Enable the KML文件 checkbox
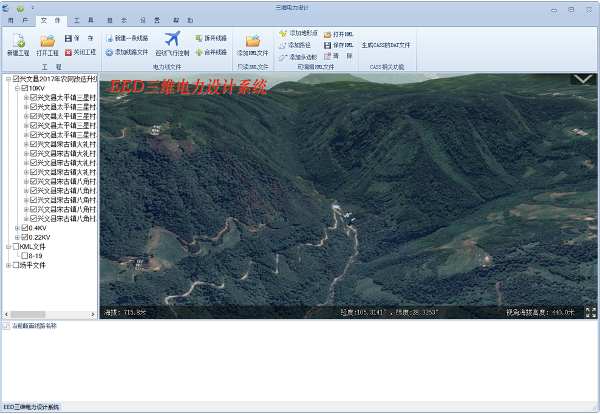 coord(16,247)
